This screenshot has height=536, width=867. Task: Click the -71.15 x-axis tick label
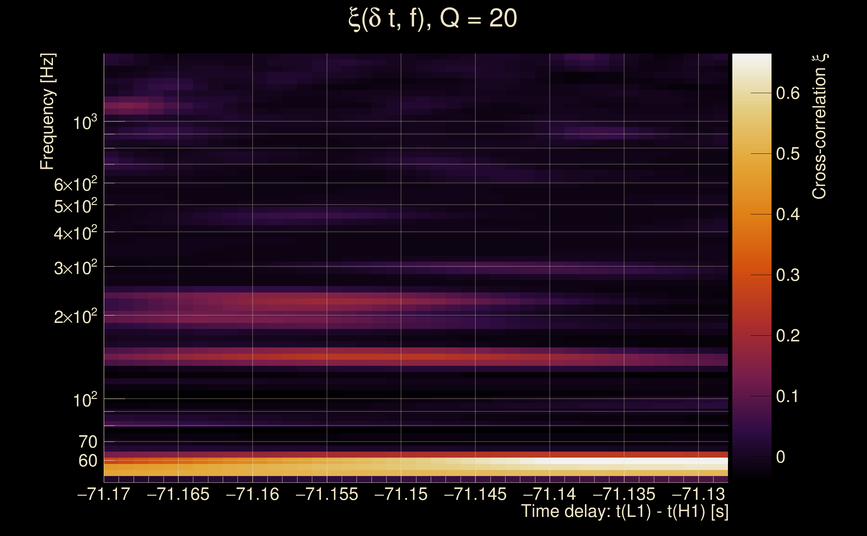[401, 494]
